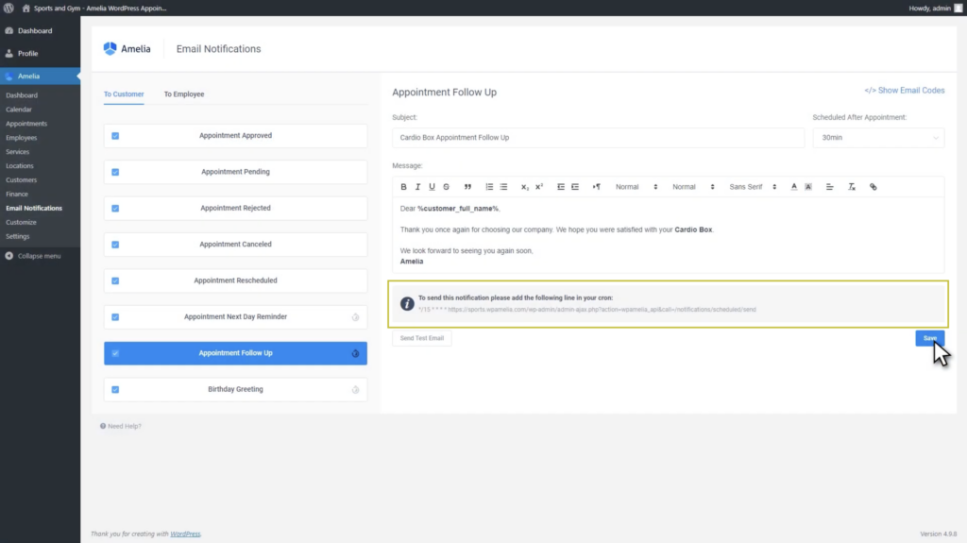Open Customers in the Amelia sidebar
Image resolution: width=967 pixels, height=543 pixels.
pyautogui.click(x=22, y=180)
